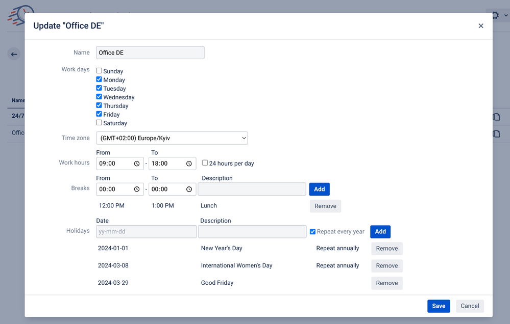The image size is (510, 324).
Task: Remove the Lunch break
Action: point(325,206)
